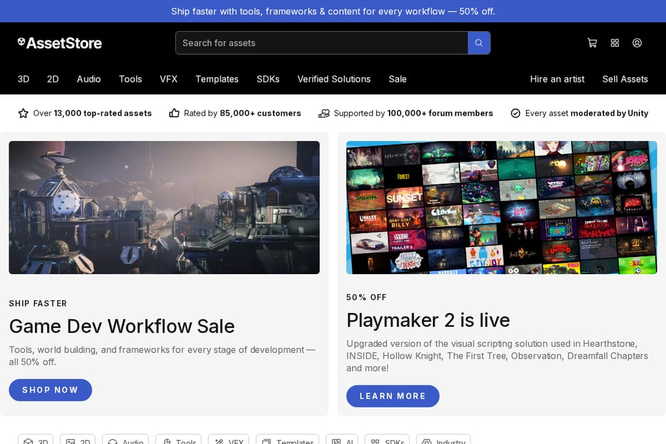
Task: Click 'Over 13,000 top-rated assets' text
Action: pos(93,113)
